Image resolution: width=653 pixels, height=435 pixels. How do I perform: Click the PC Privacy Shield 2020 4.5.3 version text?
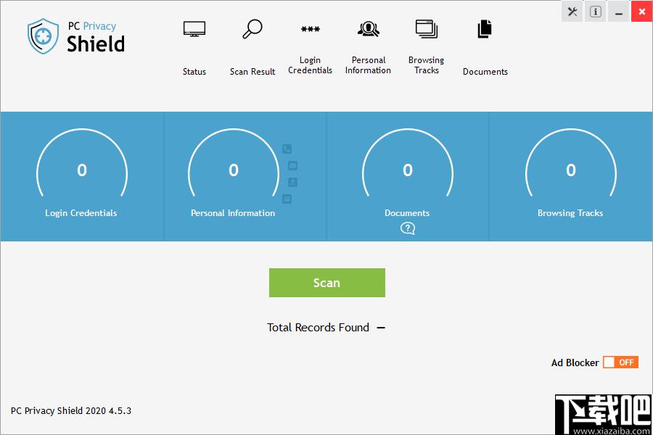(71, 411)
